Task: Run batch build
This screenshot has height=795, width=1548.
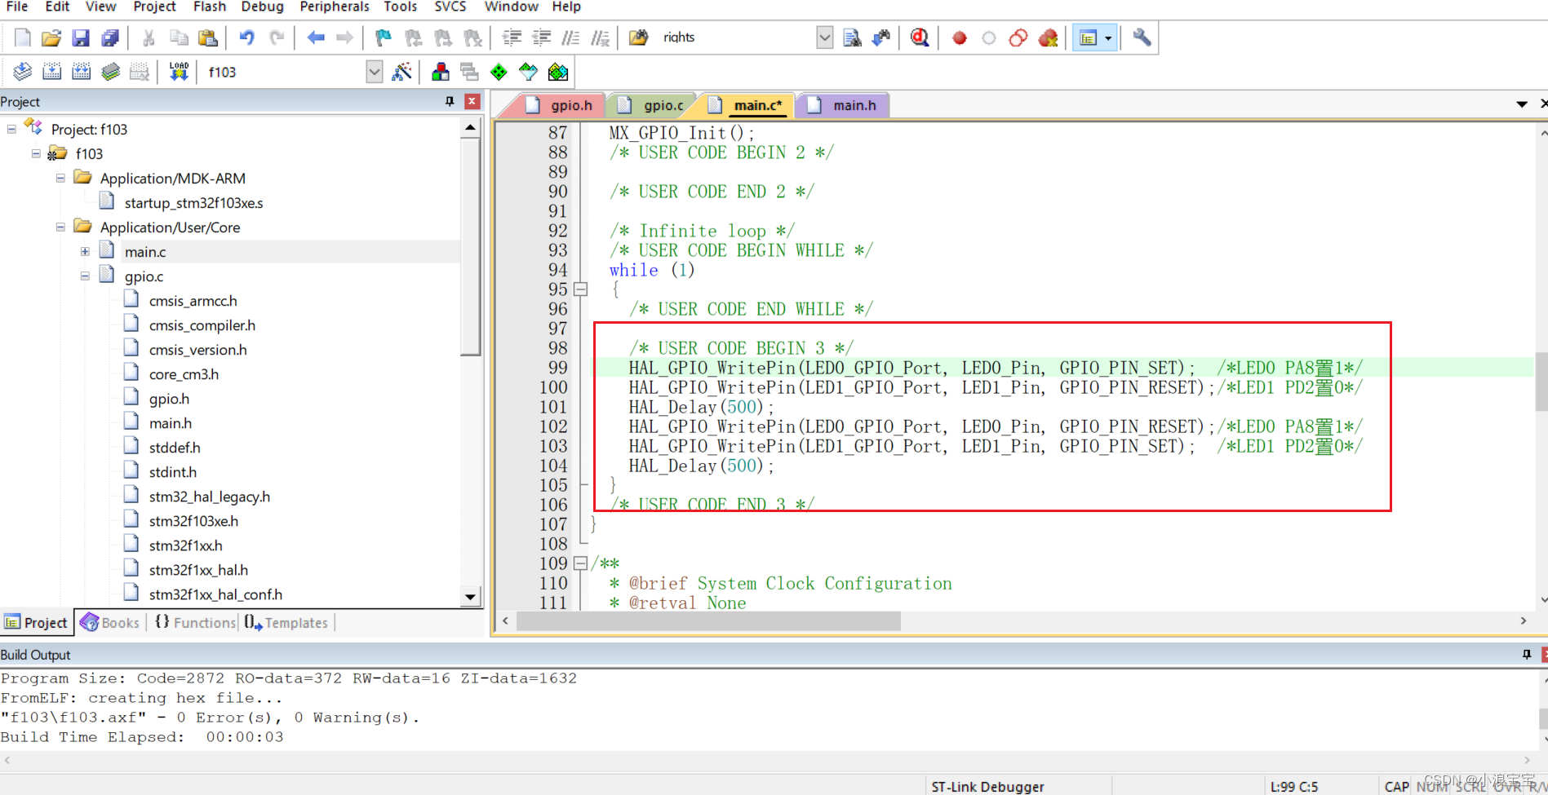Action: click(x=110, y=72)
